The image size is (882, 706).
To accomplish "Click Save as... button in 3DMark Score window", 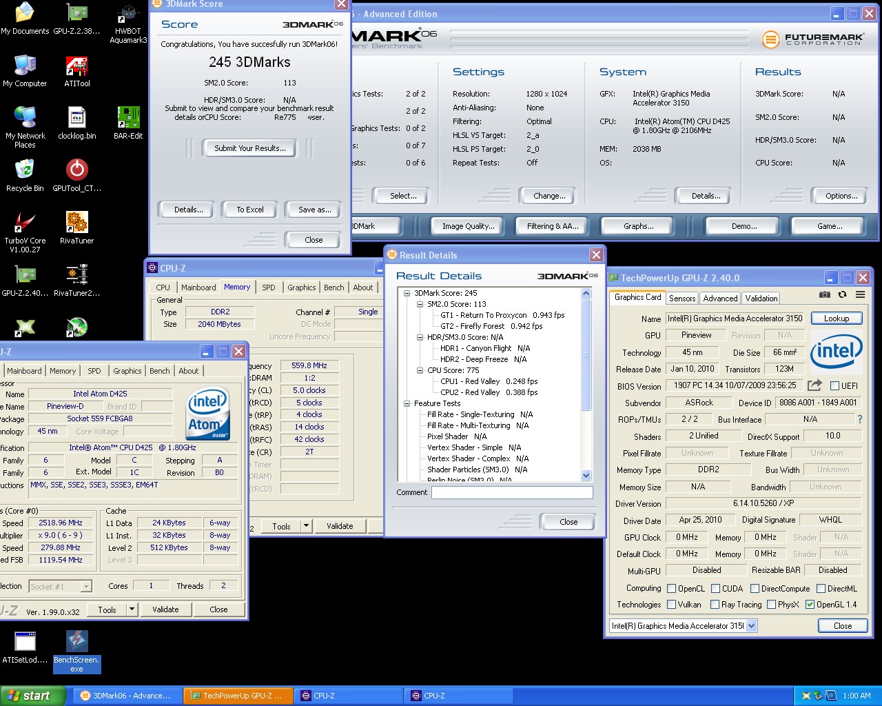I will [x=314, y=210].
